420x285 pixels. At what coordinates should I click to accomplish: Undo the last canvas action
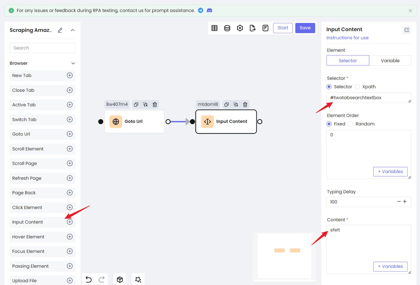pos(89,279)
